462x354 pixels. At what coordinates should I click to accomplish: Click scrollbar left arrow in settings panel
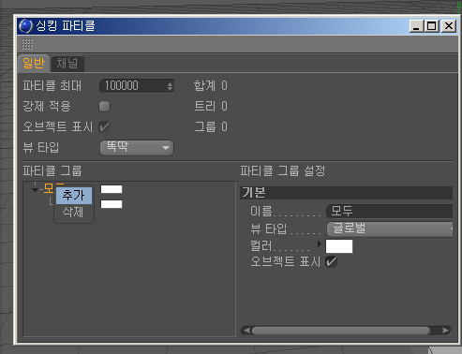tap(246, 331)
